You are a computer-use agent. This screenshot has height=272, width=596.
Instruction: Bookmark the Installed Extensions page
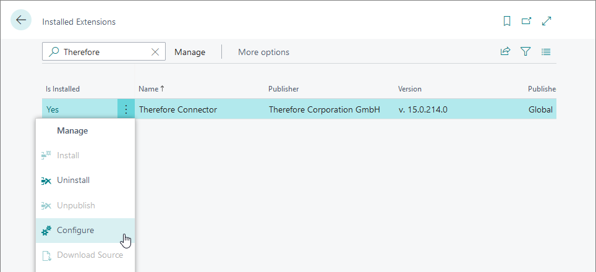tap(507, 21)
